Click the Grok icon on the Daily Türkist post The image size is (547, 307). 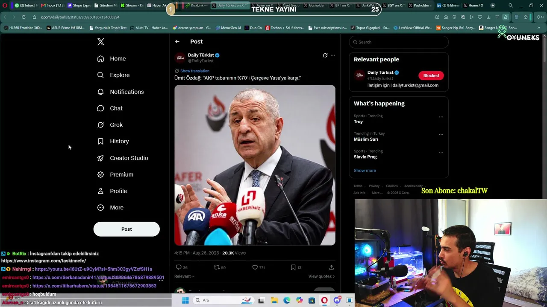click(x=325, y=55)
